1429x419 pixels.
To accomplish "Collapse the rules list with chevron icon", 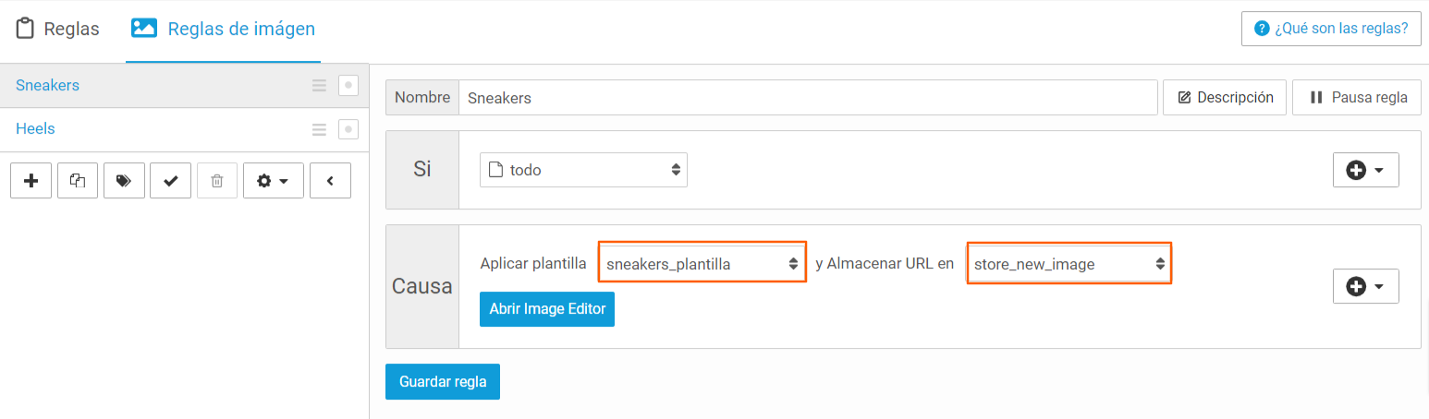I will click(330, 181).
